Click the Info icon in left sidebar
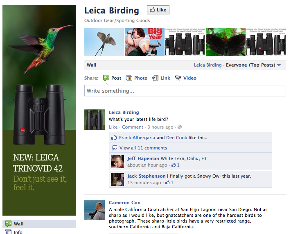291x234 pixels. point(8,232)
